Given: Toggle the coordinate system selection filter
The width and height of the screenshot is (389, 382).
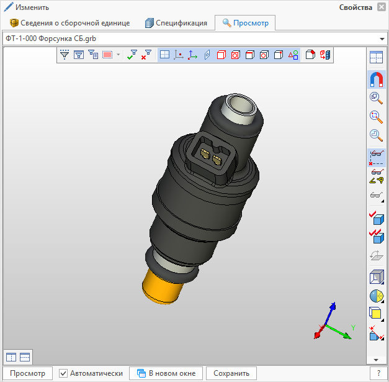Looking at the screenshot, I should 193,55.
